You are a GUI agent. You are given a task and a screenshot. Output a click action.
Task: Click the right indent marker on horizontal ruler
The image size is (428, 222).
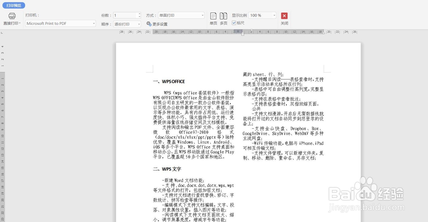[324, 33]
